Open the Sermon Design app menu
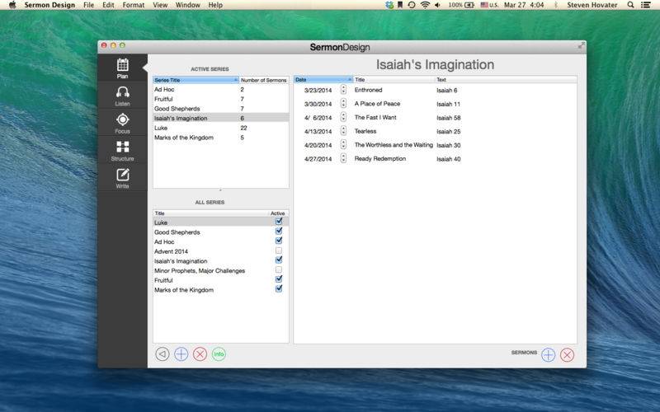This screenshot has height=412, width=660. point(49,5)
